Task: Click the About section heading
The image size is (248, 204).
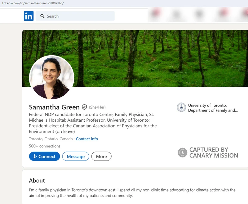Action: coord(37,181)
